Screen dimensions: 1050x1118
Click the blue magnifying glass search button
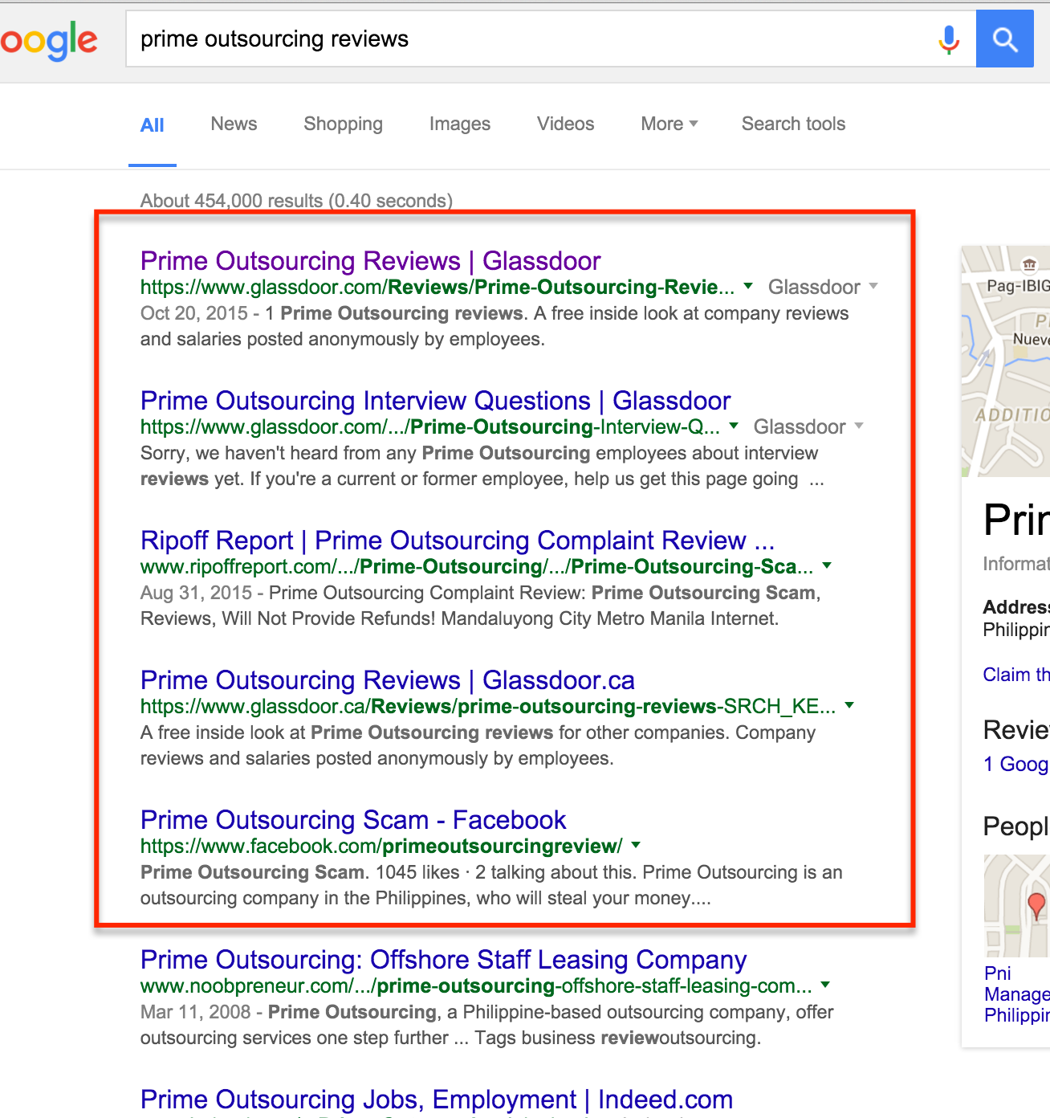point(1004,39)
